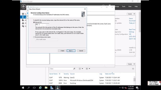Viewport: 161px width, 90px height.
Task: Click the Server Manager vertical scrollbar
Action: point(140,48)
